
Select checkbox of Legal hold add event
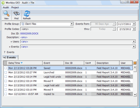6,85
